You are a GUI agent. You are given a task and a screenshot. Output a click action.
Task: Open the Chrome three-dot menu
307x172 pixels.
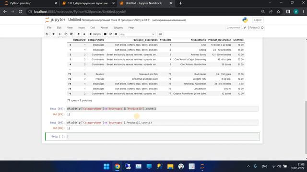tap(304, 11)
